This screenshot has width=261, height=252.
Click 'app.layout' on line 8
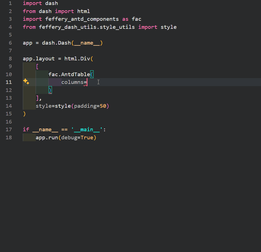coord(39,59)
